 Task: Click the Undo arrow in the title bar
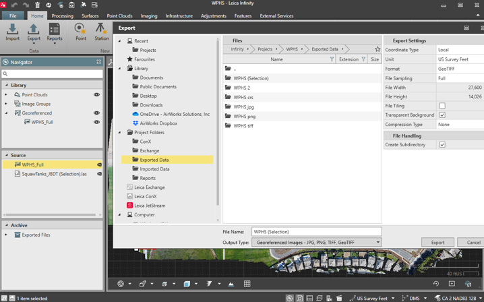pyautogui.click(x=15, y=5)
